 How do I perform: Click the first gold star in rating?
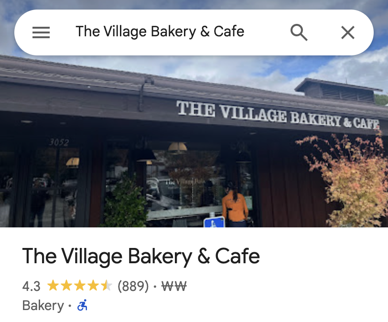click(53, 285)
